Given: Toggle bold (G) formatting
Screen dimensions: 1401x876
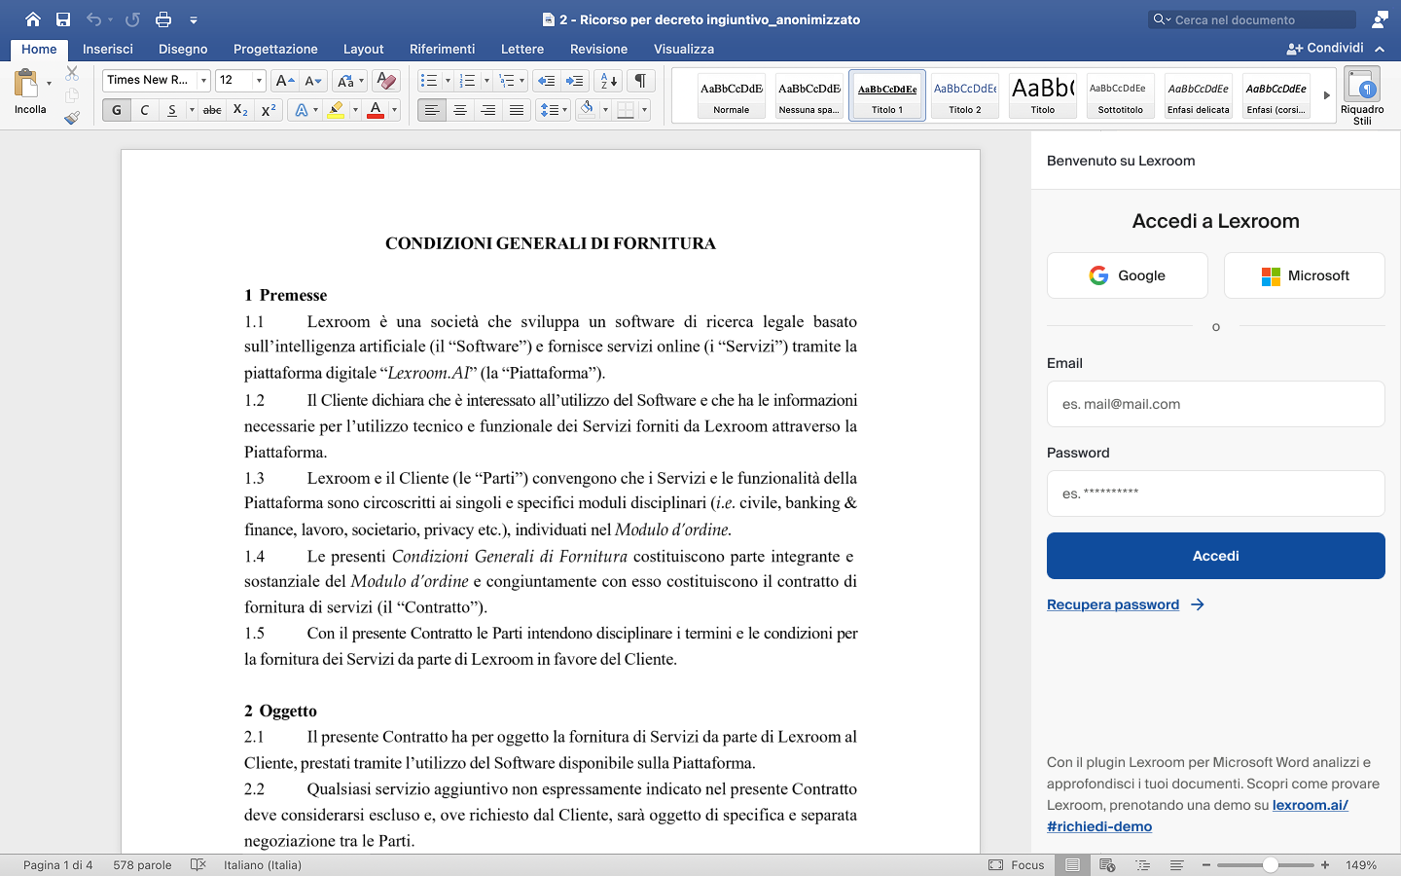Looking at the screenshot, I should click(117, 110).
